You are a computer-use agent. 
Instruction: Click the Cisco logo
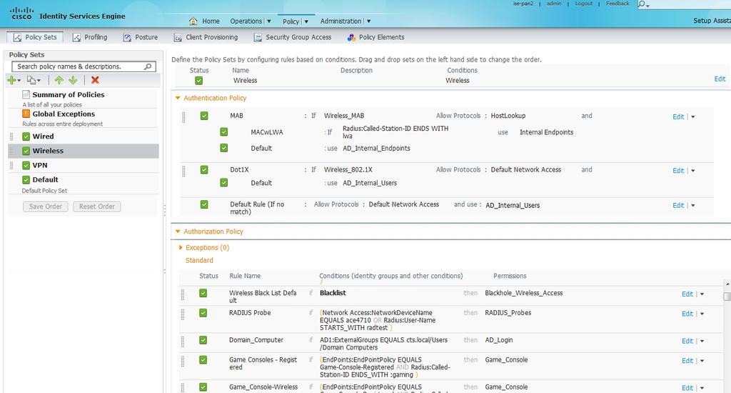tap(21, 13)
